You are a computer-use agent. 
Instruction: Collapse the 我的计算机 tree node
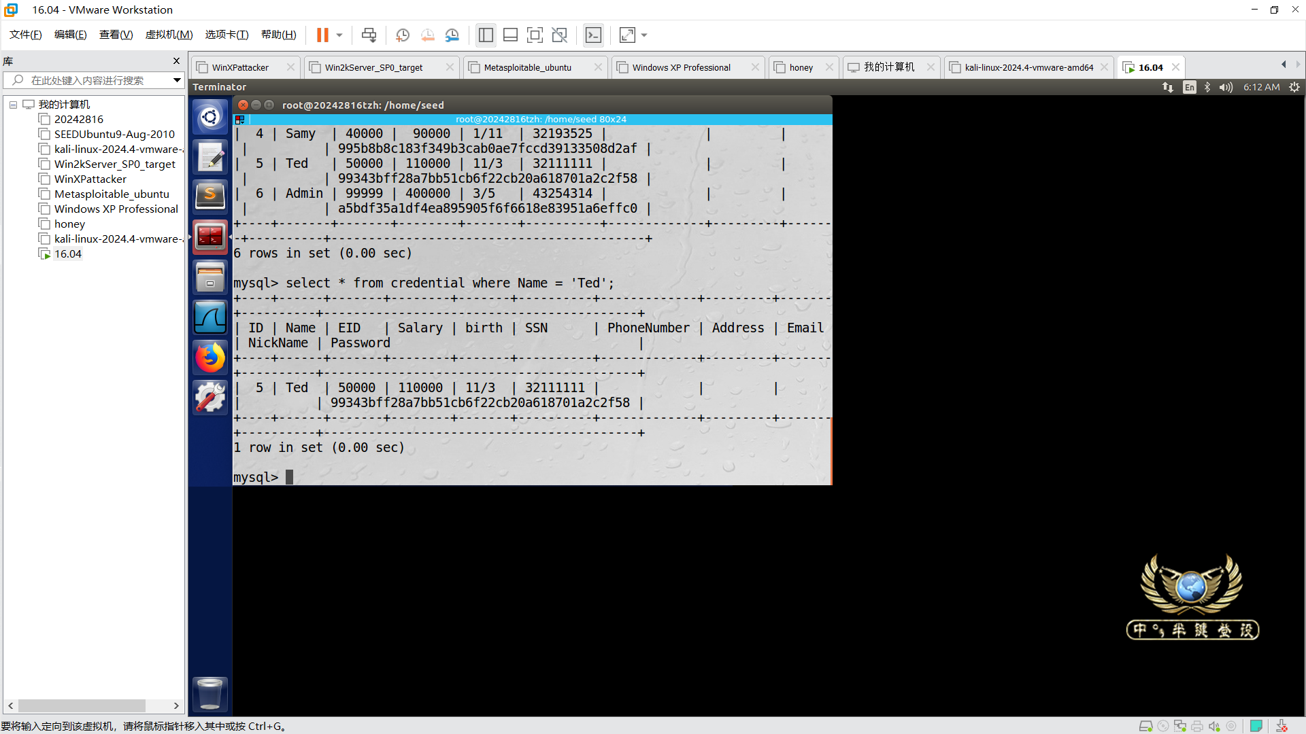13,105
